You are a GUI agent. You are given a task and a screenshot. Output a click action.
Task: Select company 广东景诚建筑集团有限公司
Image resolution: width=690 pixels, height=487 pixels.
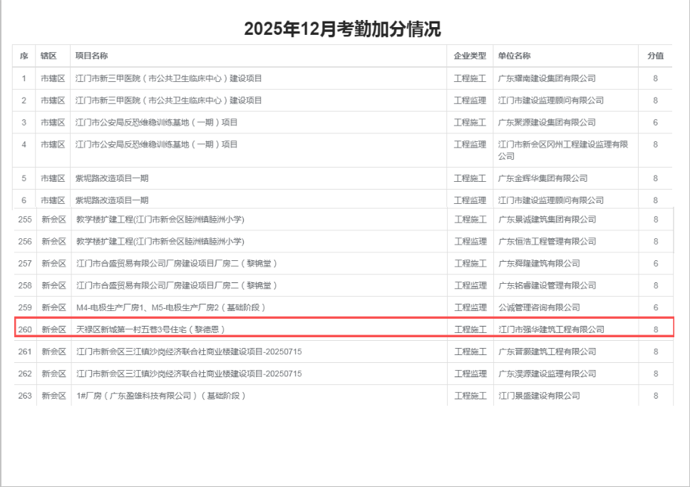coord(546,219)
